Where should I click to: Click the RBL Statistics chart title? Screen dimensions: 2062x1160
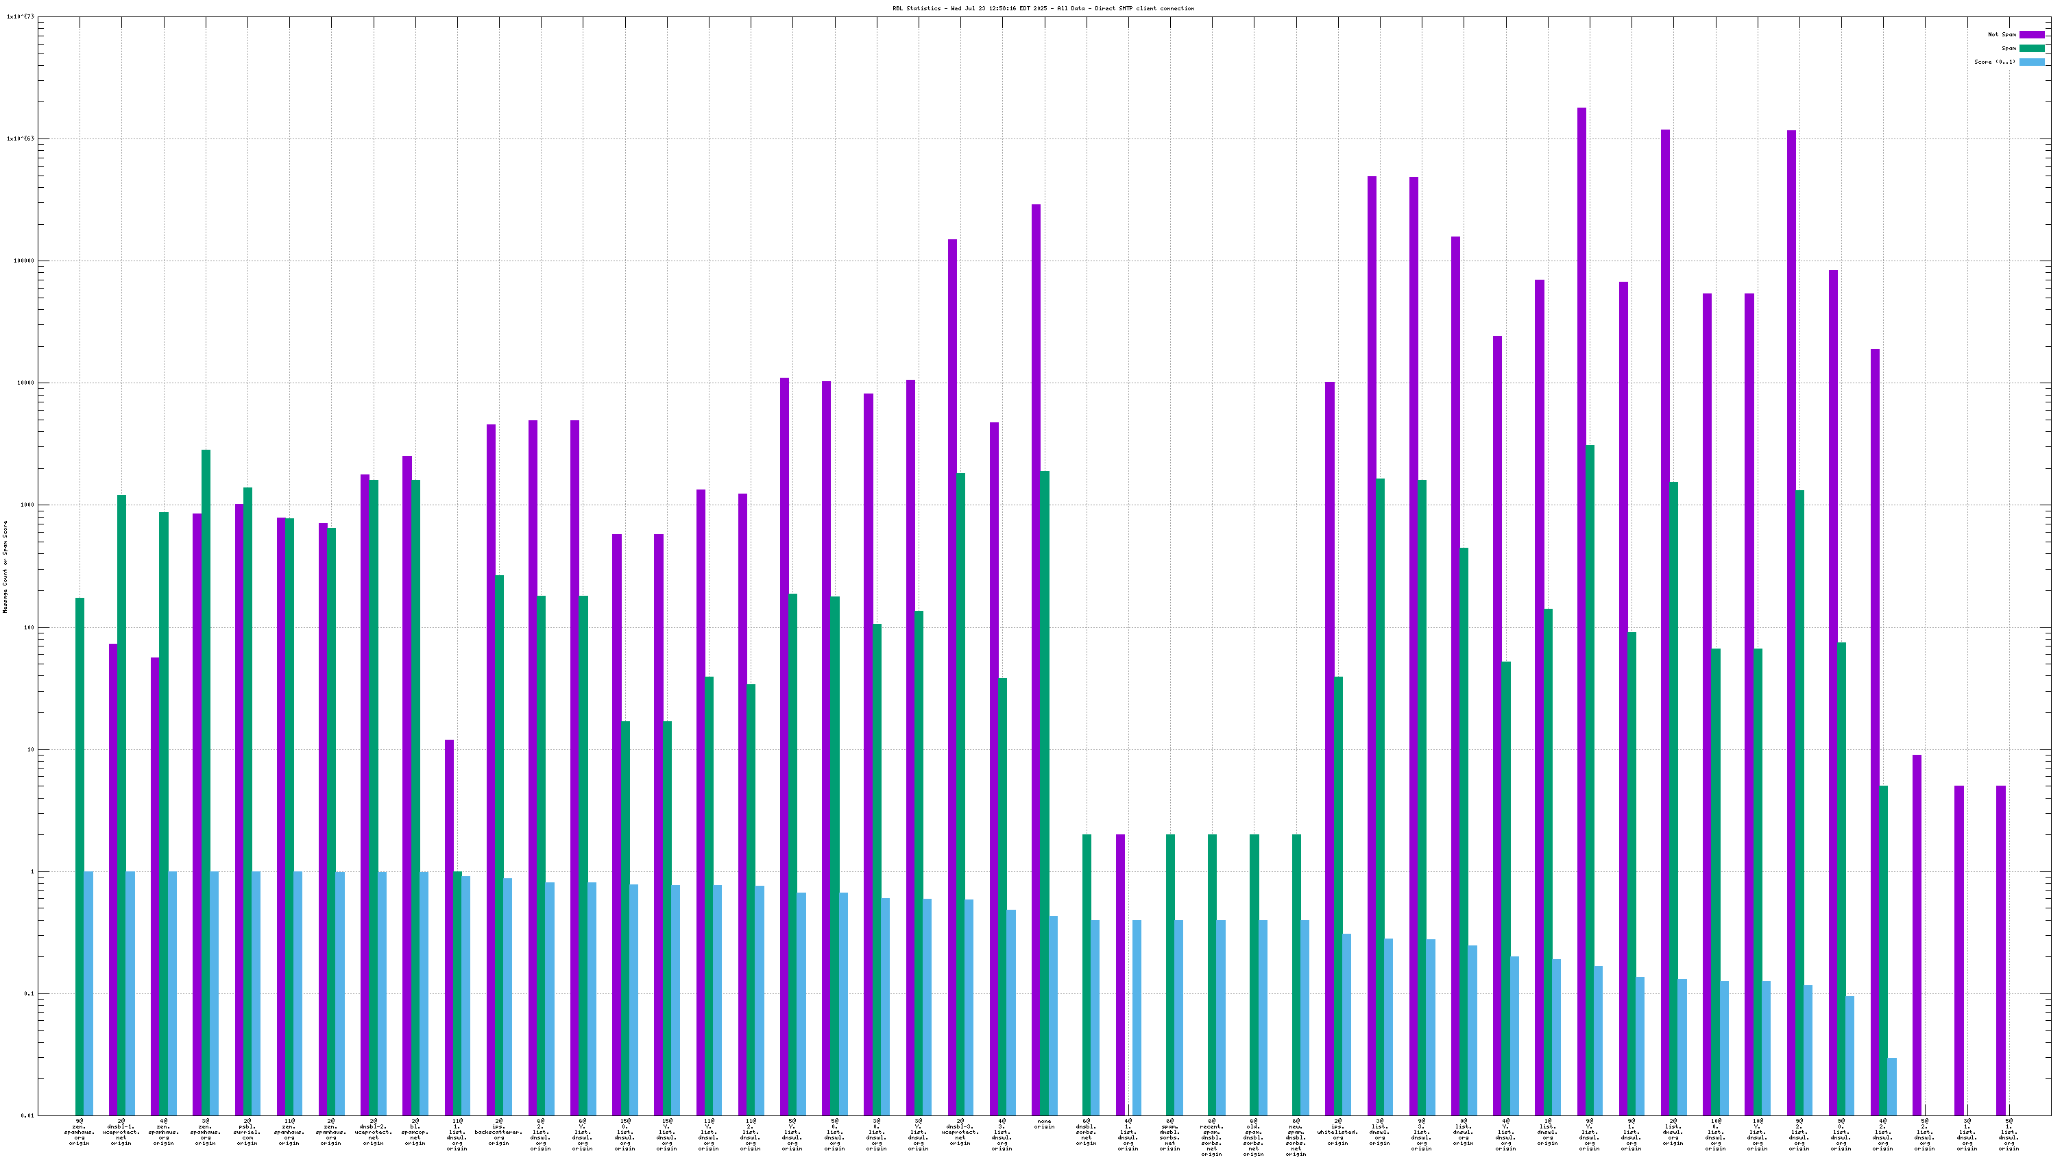(x=1043, y=8)
